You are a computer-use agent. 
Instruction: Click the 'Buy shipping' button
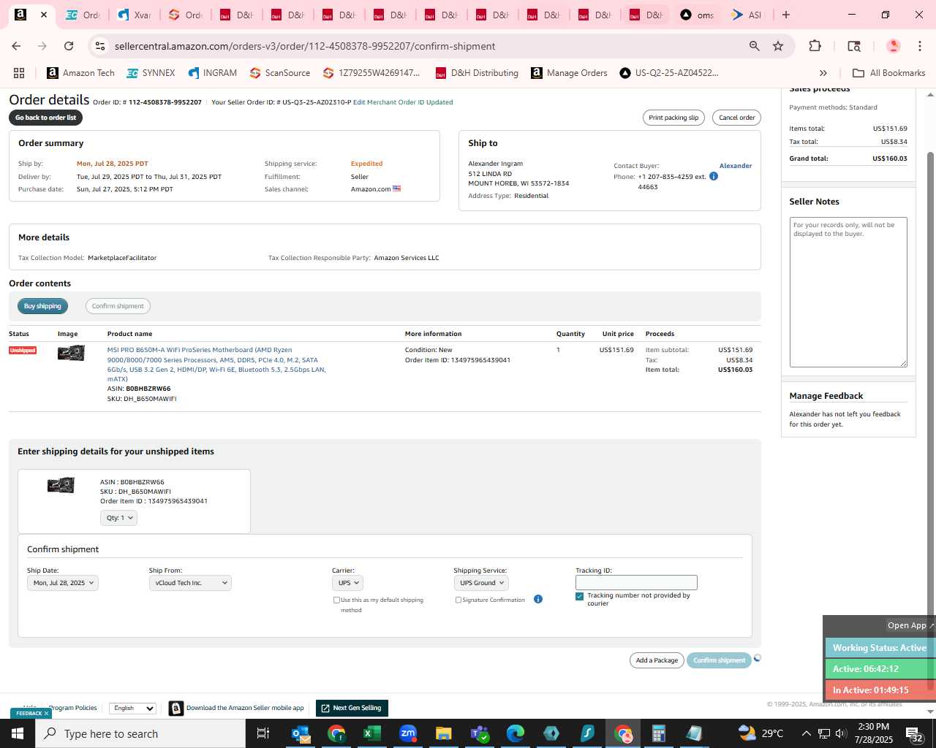click(x=42, y=306)
